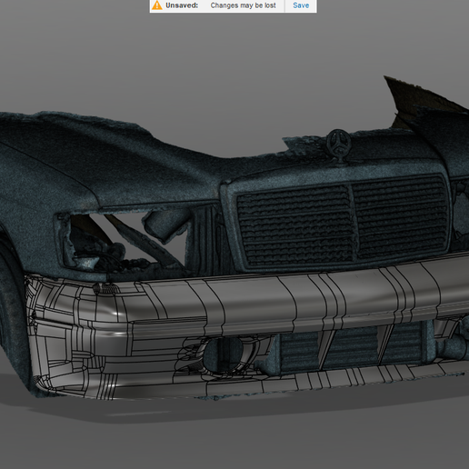Viewport: 469px width, 469px height.
Task: Click the "Unsaved:" label in the banner
Action: 182,5
